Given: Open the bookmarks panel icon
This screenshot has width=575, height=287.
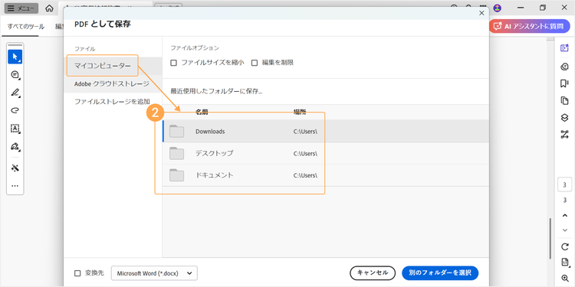Looking at the screenshot, I should tap(564, 84).
